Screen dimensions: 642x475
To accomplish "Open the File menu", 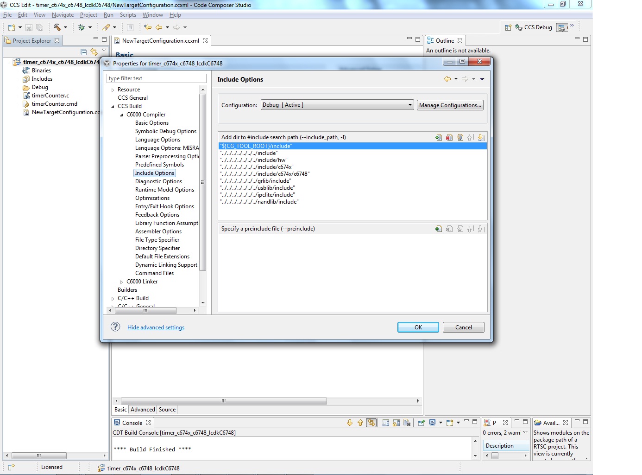I will [x=7, y=15].
